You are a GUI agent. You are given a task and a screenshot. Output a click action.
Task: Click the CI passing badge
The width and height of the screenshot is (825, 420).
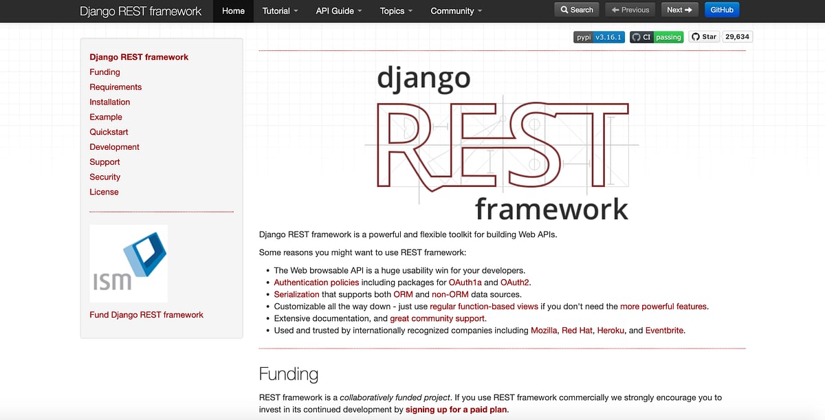[x=657, y=37]
